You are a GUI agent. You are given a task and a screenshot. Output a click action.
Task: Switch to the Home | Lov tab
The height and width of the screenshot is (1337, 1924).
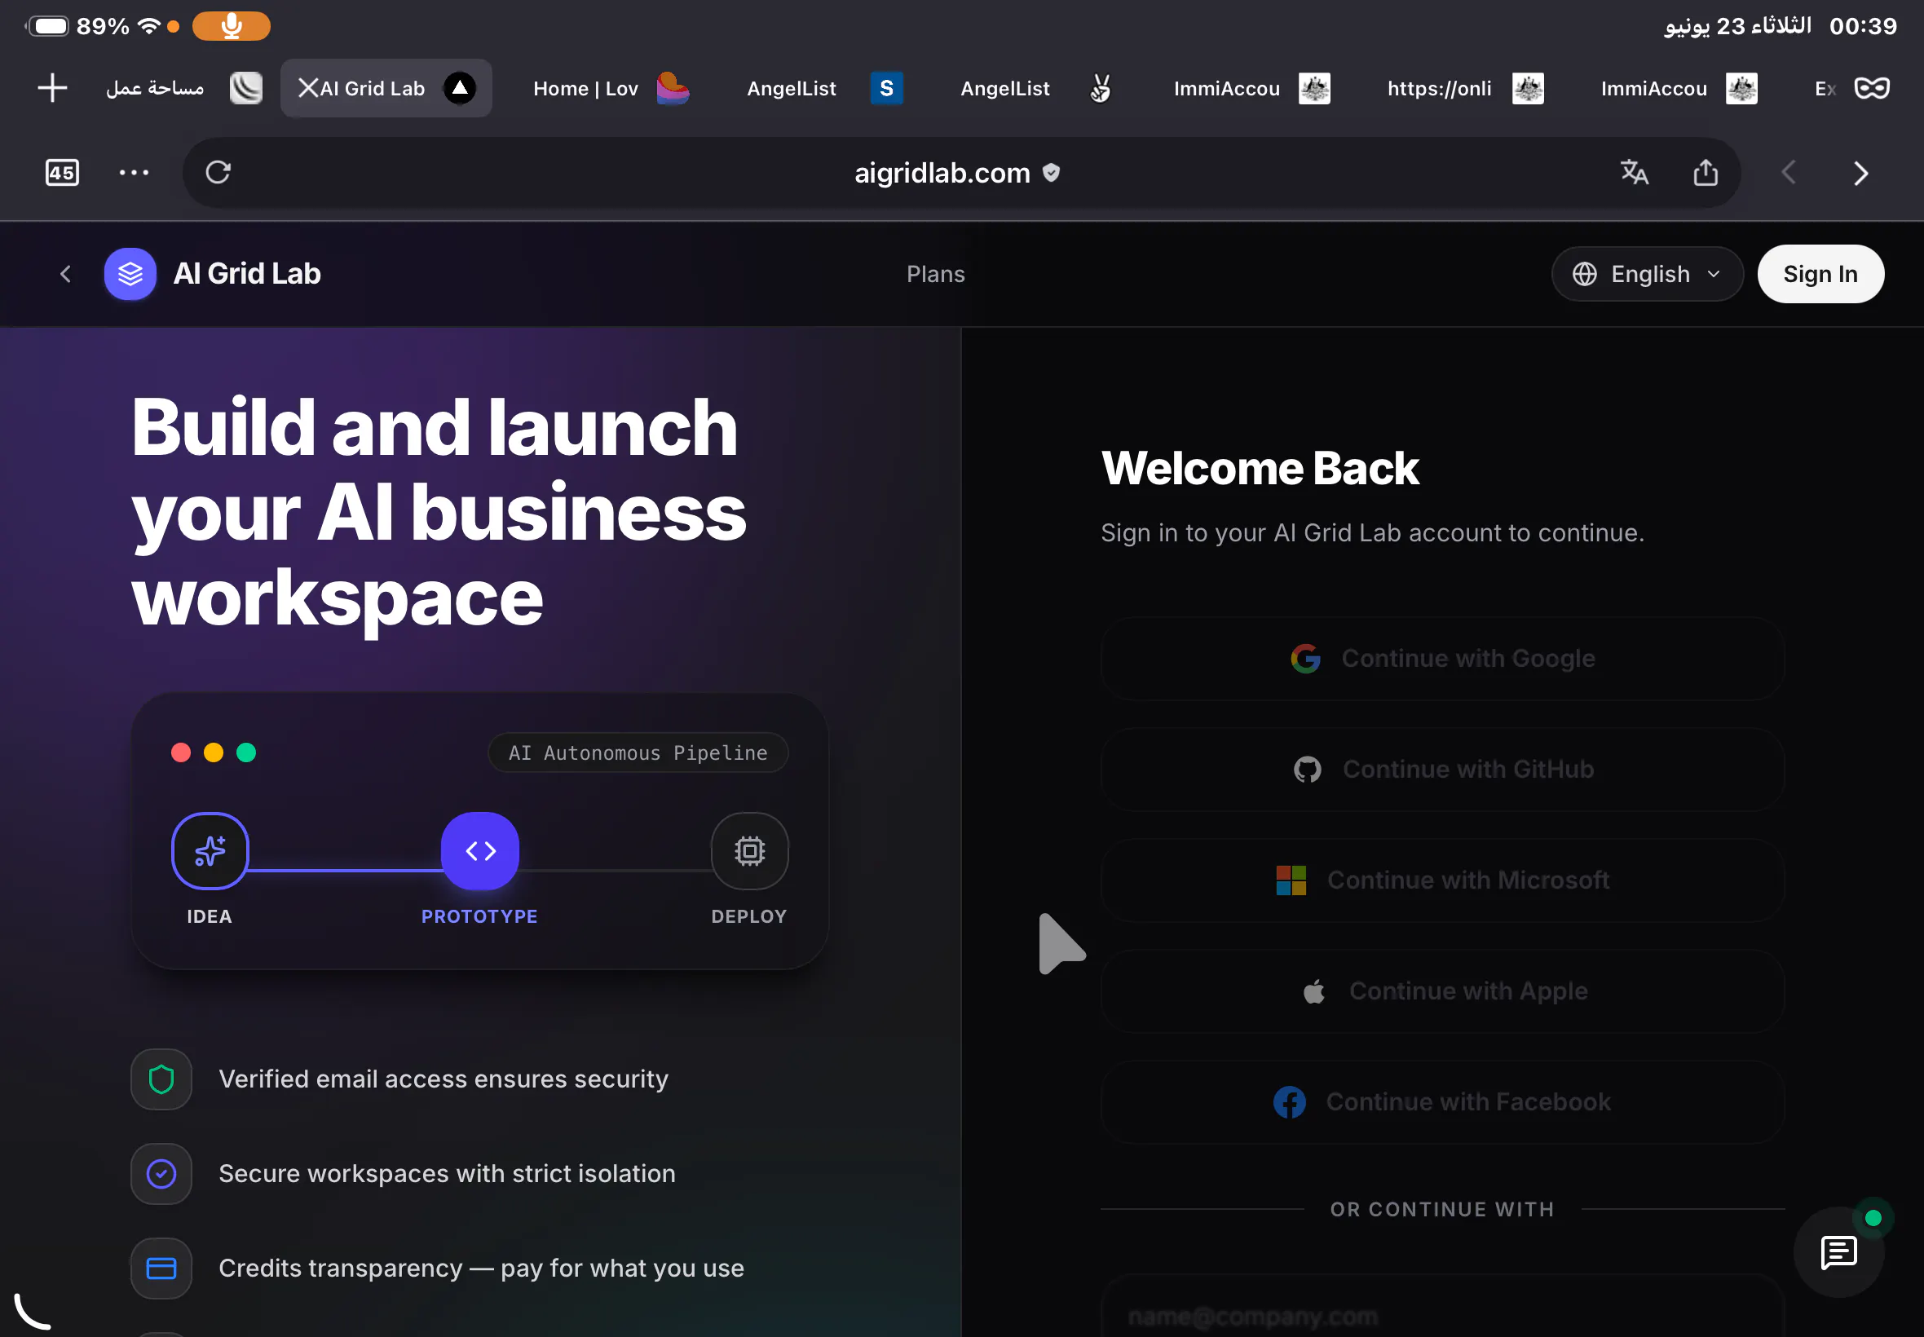610,88
